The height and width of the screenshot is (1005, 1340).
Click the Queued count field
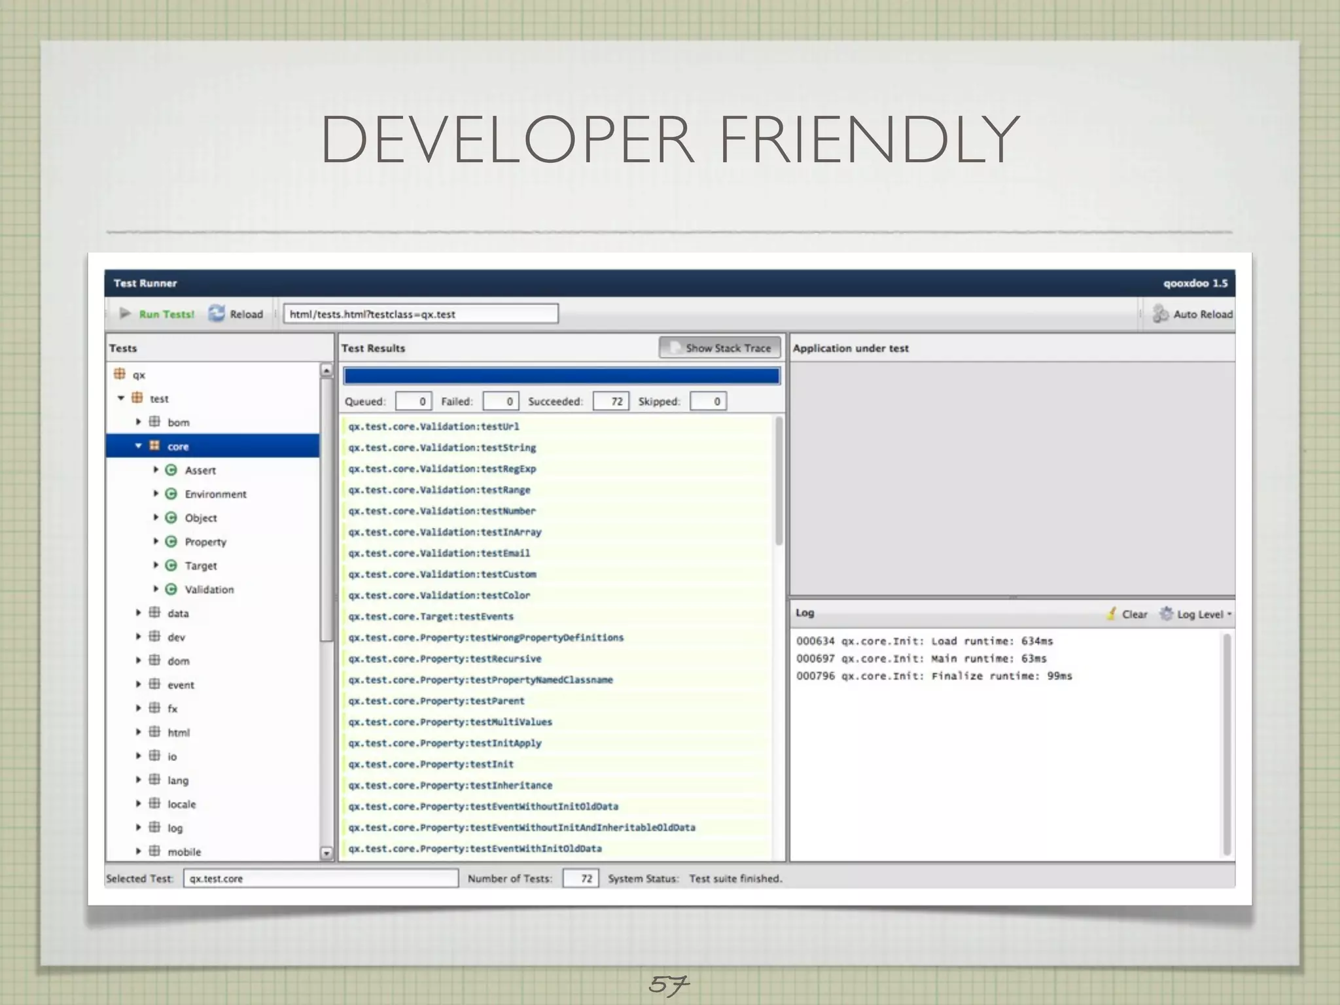(414, 401)
